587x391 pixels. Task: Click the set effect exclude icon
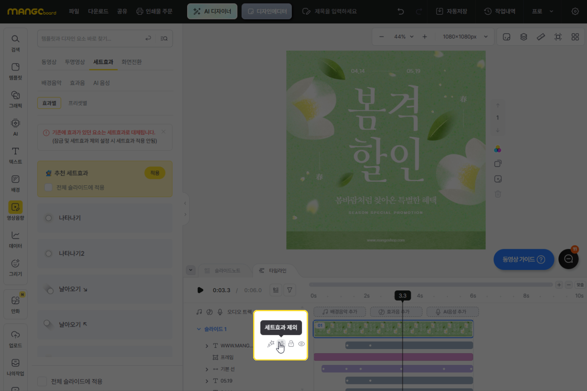point(281,344)
